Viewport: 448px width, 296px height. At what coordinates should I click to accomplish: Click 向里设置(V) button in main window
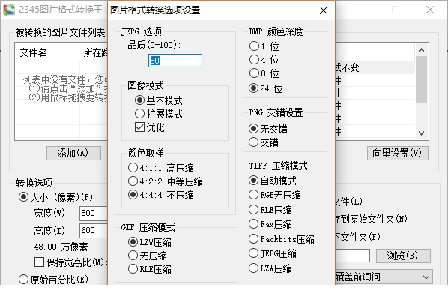(397, 153)
